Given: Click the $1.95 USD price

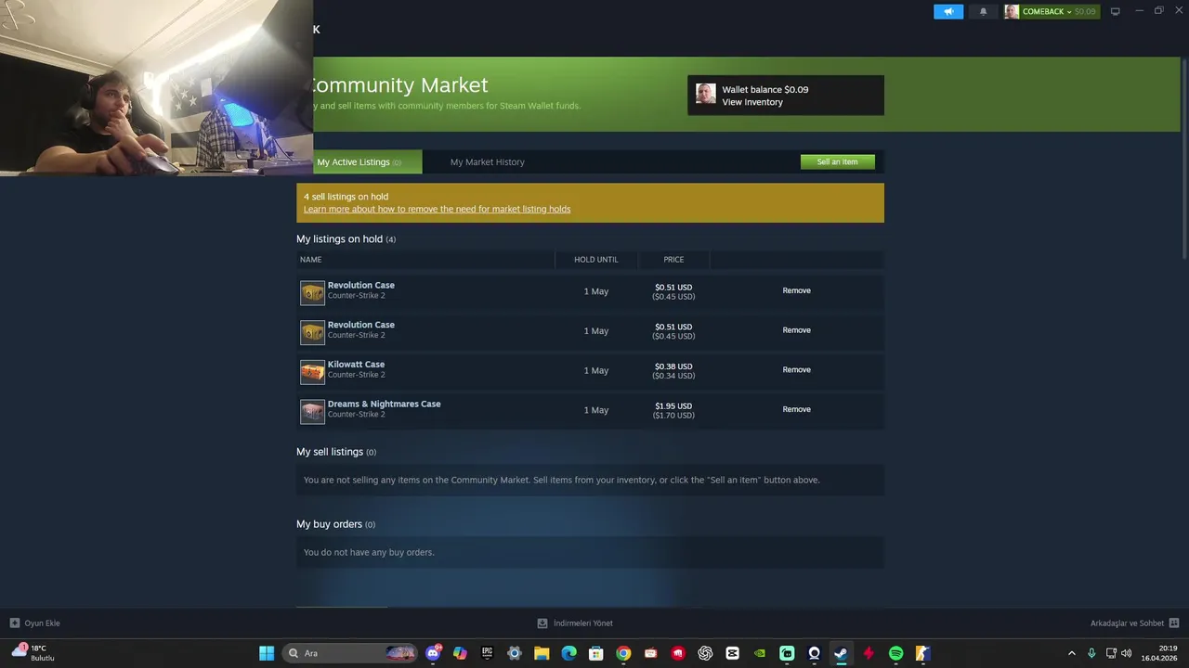Looking at the screenshot, I should tap(673, 406).
